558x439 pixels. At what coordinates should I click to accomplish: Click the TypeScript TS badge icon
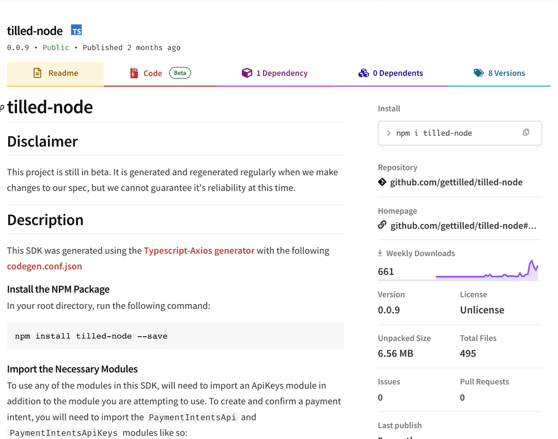point(76,30)
